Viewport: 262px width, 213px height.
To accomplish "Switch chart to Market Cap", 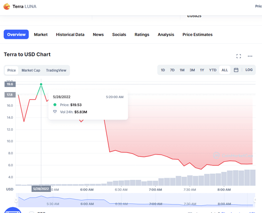I will [31, 71].
